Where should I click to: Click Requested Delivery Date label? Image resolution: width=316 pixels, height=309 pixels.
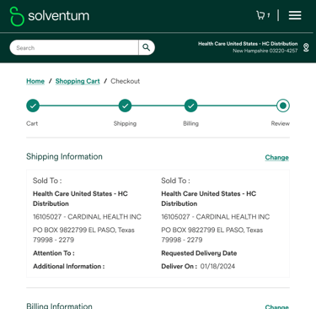(x=199, y=253)
